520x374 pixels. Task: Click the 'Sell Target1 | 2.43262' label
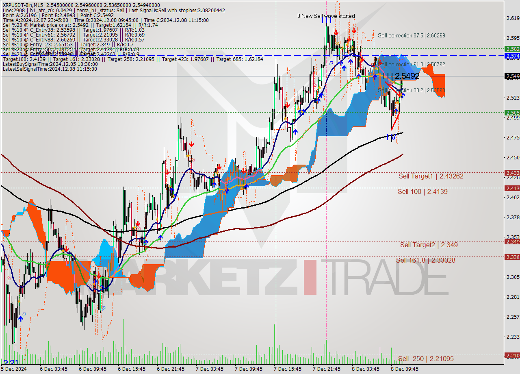click(x=431, y=176)
